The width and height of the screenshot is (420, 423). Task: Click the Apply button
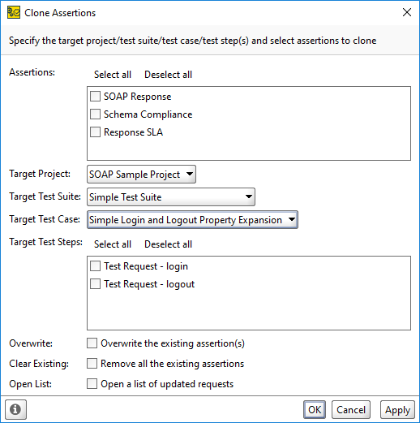point(397,409)
